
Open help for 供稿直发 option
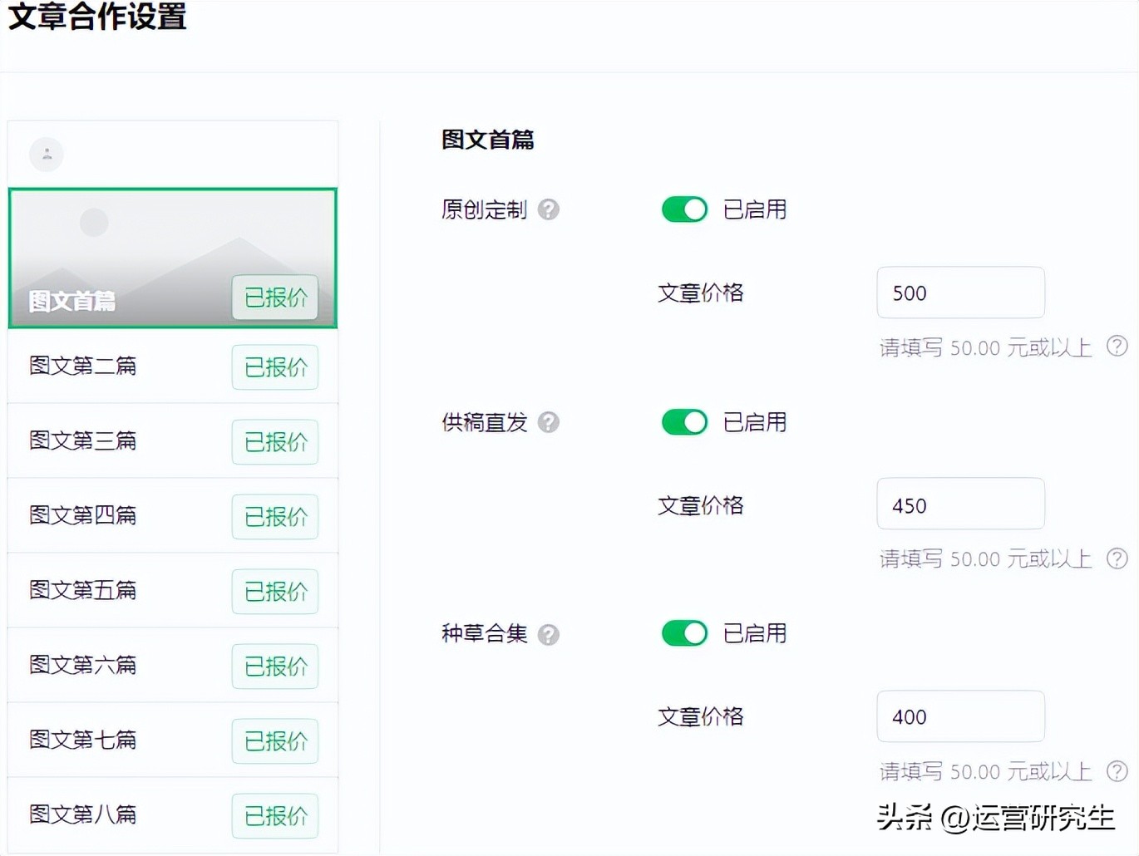[548, 423]
